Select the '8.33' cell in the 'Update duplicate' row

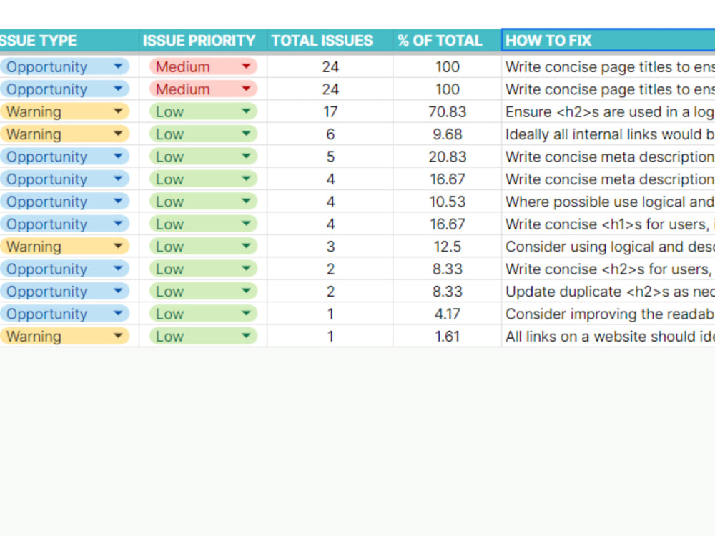point(447,292)
